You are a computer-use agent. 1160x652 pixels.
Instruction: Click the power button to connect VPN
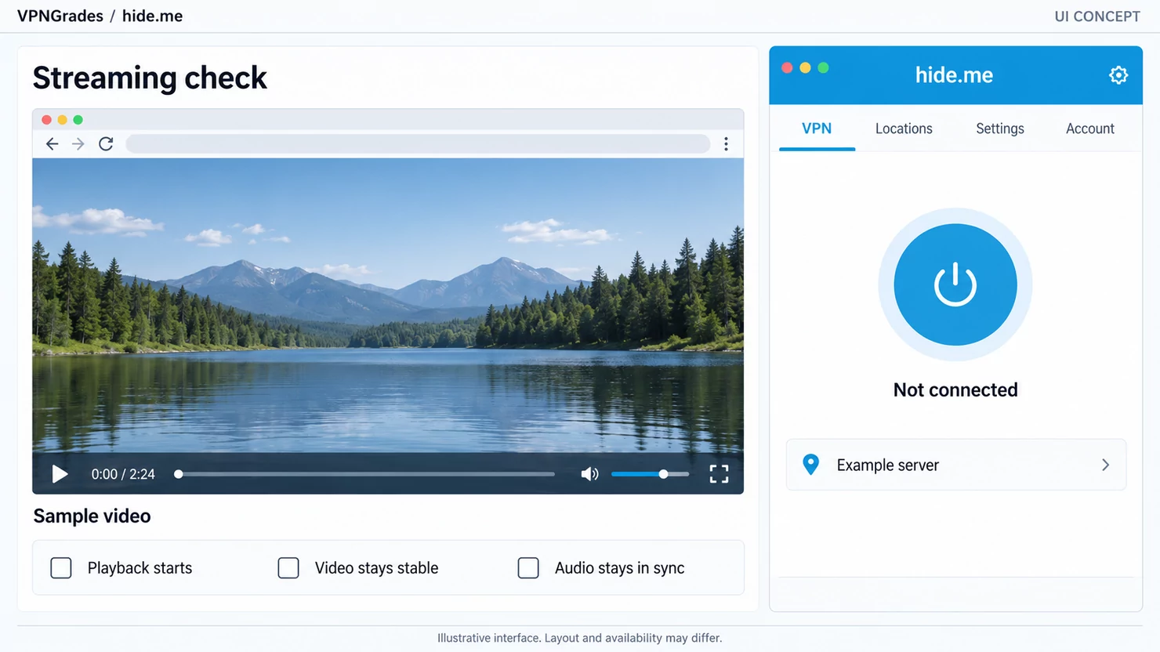(x=955, y=284)
